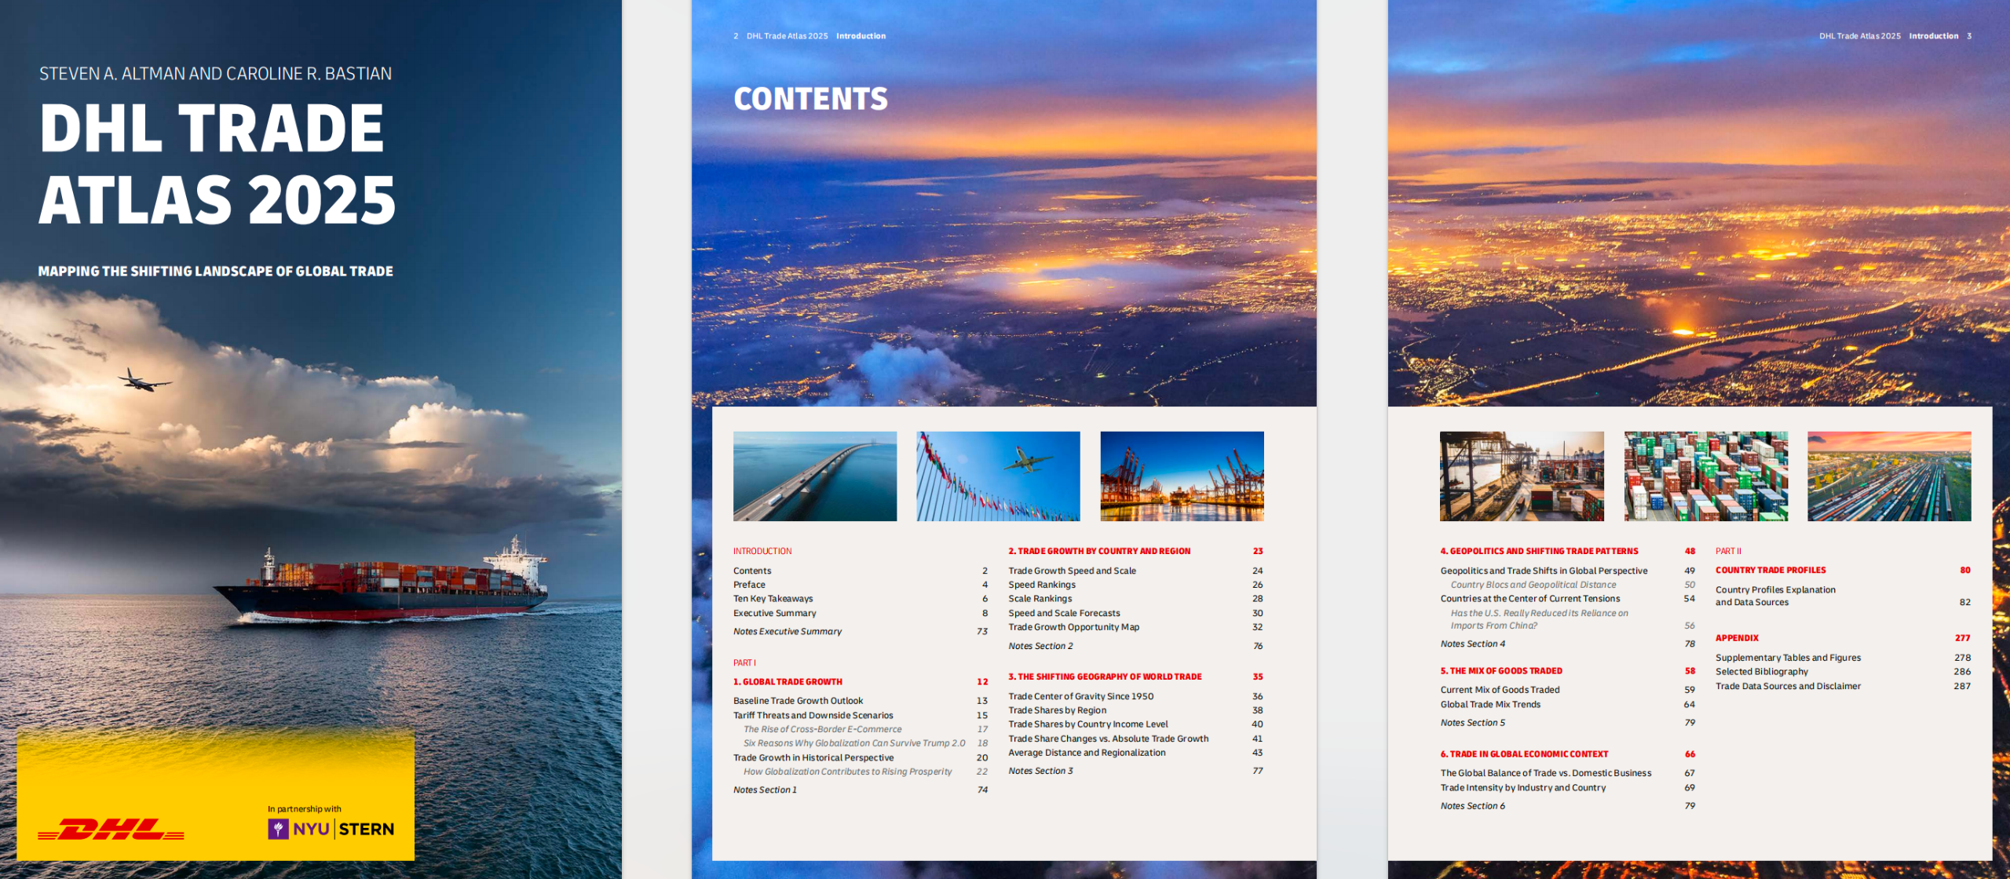Open Selected Bibliography entry
Screen dimensions: 2010x879
1844,672
